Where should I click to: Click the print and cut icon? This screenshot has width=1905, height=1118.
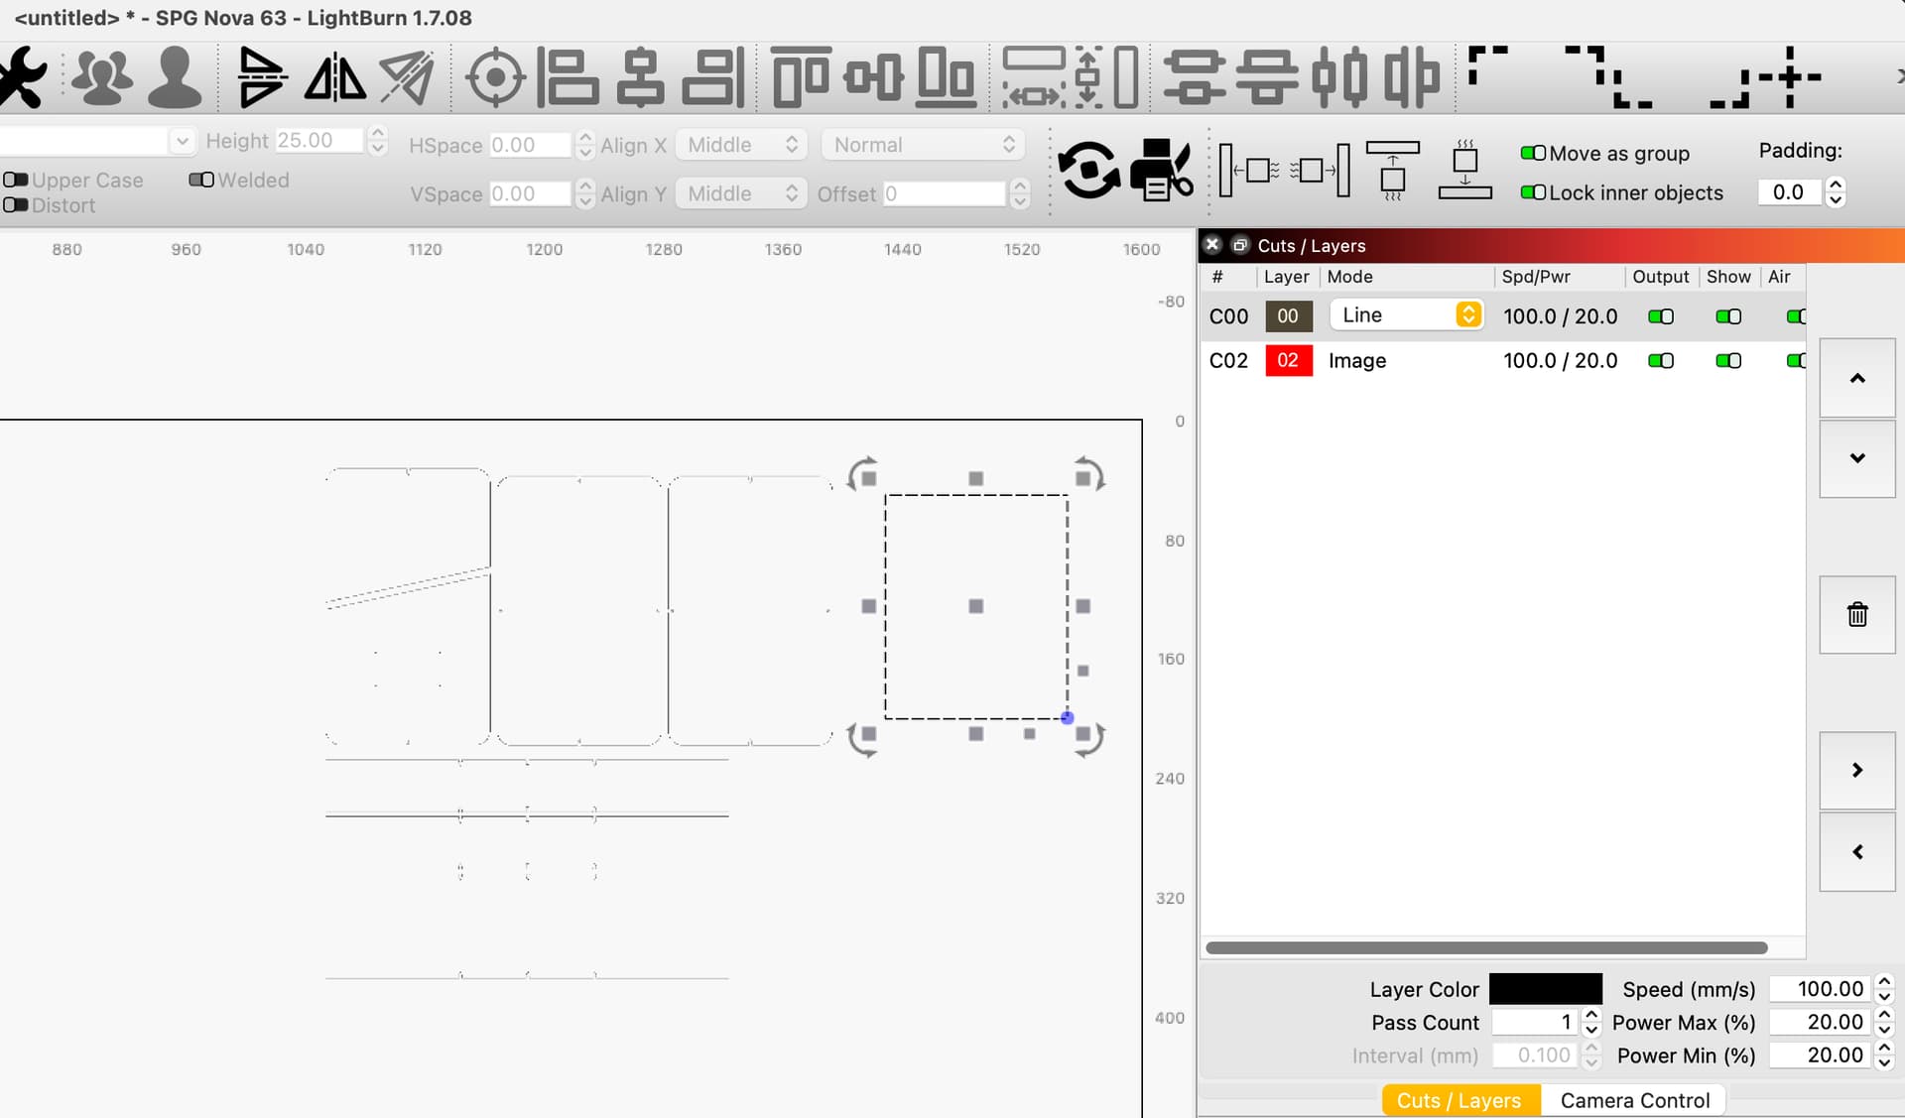click(x=1161, y=170)
